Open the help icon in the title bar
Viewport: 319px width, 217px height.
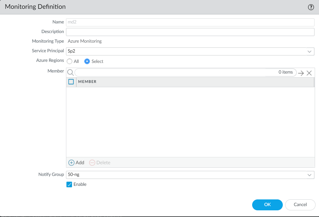pyautogui.click(x=311, y=7)
